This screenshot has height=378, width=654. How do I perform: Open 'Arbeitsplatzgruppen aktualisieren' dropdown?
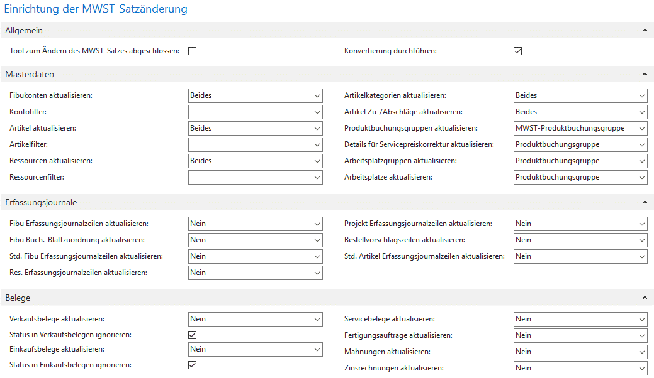coord(580,161)
